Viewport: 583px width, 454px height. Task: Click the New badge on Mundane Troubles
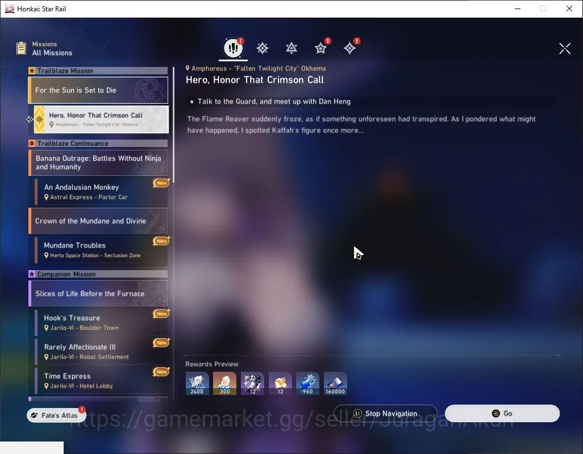click(x=161, y=241)
